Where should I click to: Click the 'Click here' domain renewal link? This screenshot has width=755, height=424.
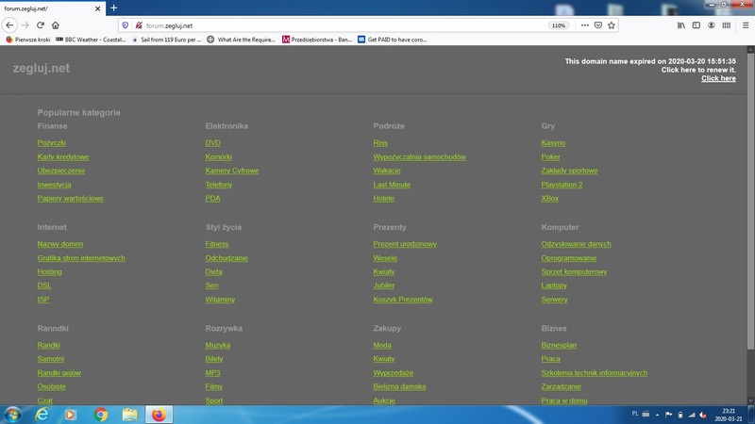718,78
